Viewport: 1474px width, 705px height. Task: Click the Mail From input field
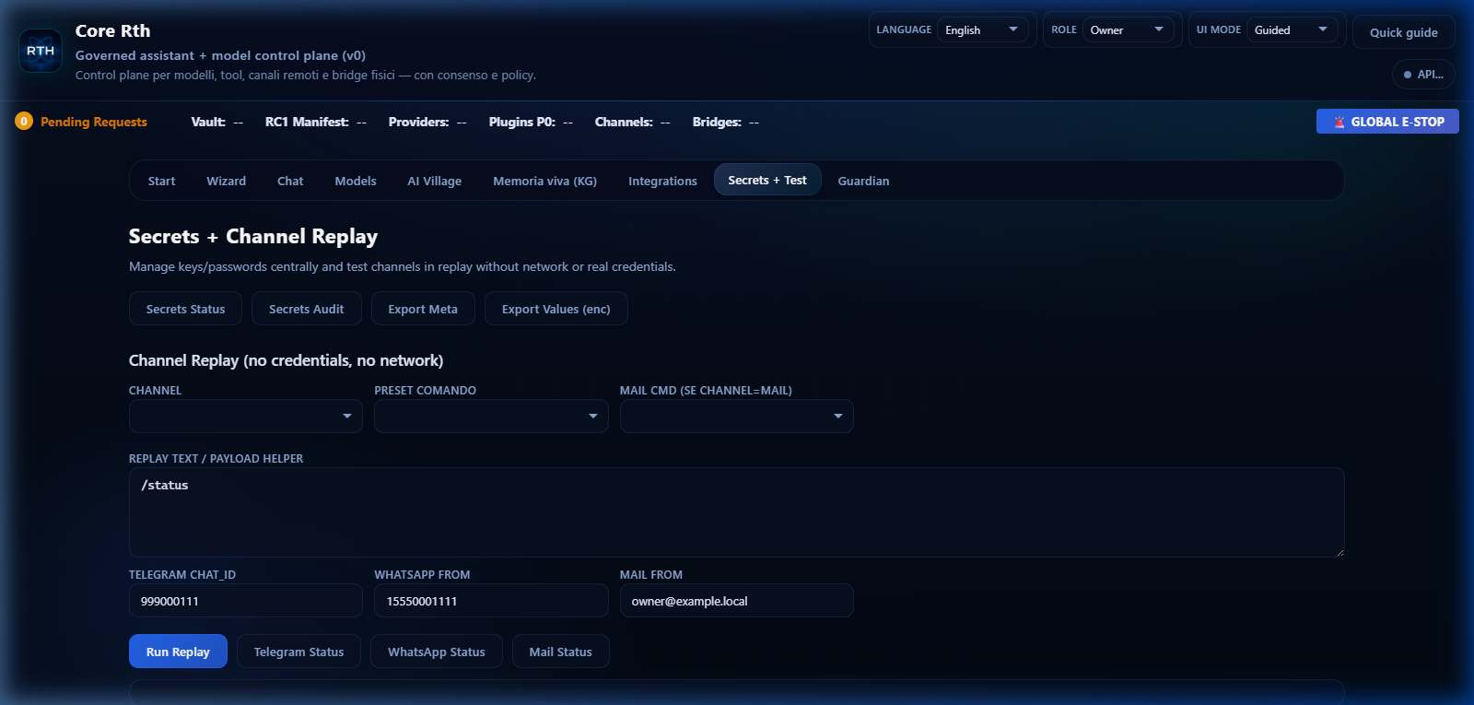[x=737, y=601]
